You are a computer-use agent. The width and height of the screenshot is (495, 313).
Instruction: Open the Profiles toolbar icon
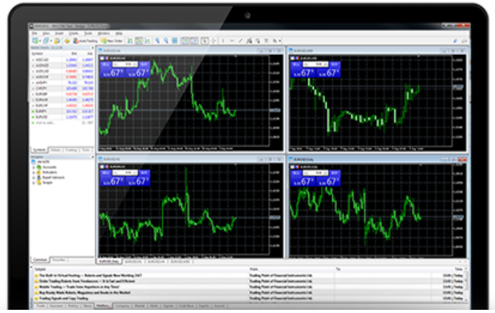pos(46,41)
